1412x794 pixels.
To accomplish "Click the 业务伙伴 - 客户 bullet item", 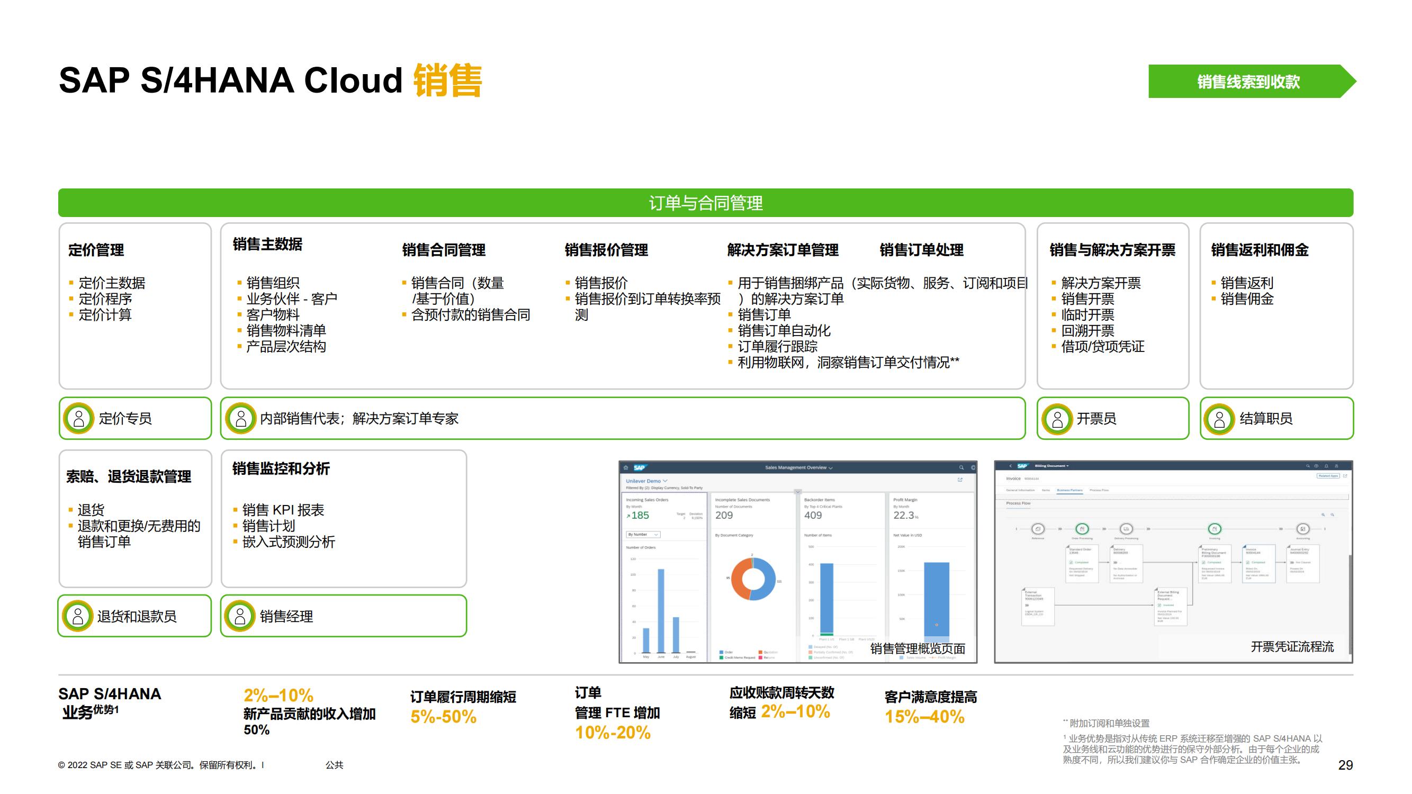I will tap(292, 299).
